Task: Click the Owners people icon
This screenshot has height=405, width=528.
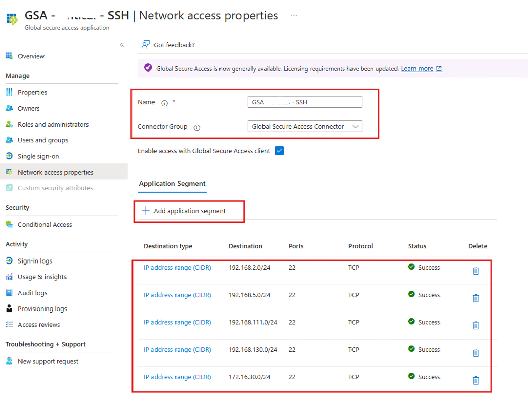Action: 9,108
